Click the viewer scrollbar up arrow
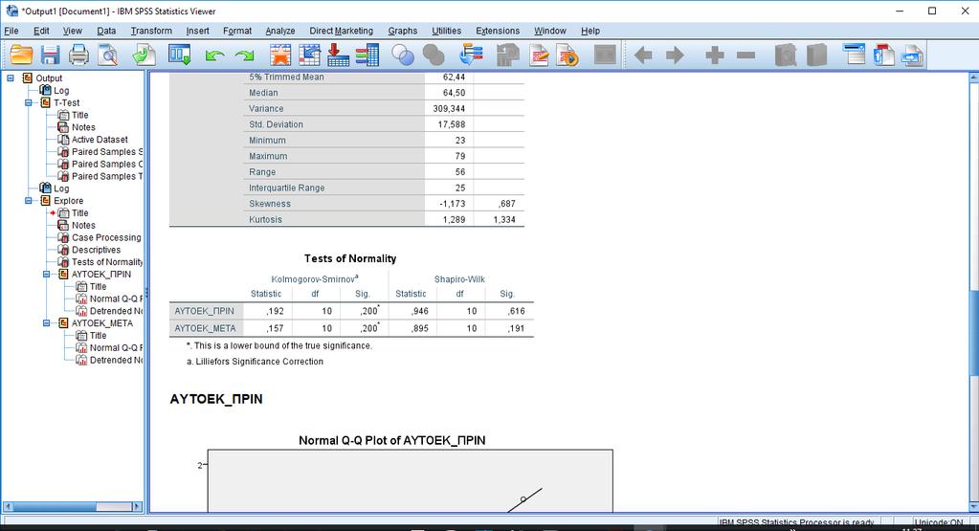This screenshot has height=531, width=979. tap(973, 77)
